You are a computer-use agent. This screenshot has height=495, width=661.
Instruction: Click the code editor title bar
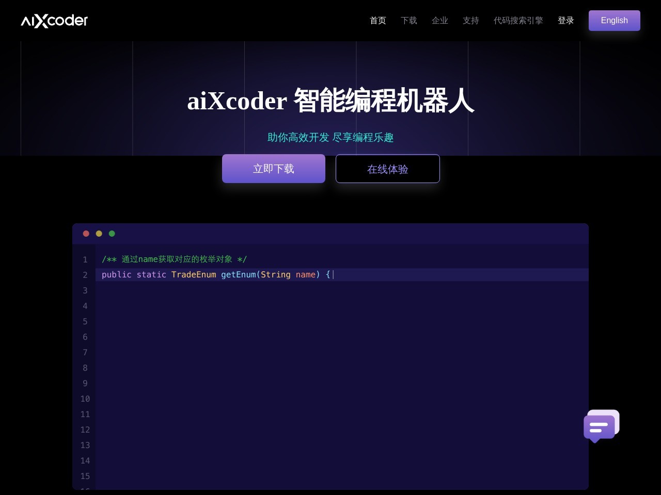[x=330, y=233]
